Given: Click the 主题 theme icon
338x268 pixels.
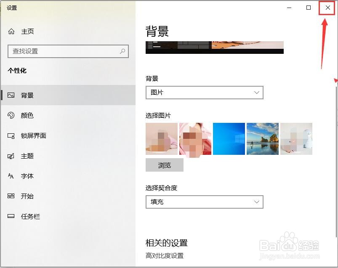Looking at the screenshot, I should click(x=11, y=156).
